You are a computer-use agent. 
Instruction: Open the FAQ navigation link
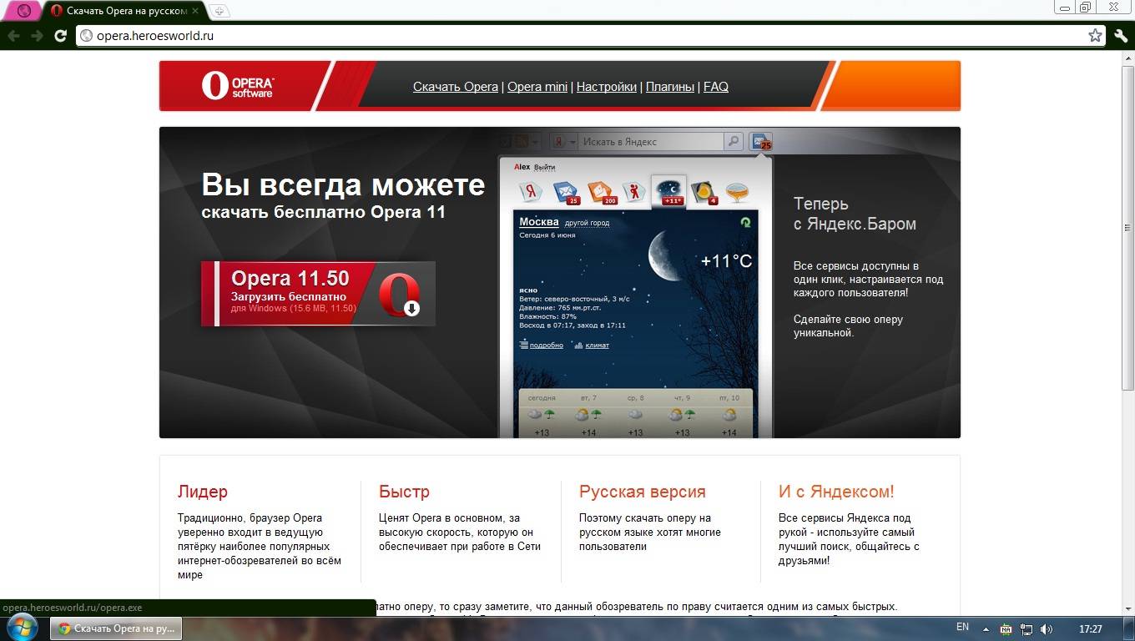(x=716, y=87)
